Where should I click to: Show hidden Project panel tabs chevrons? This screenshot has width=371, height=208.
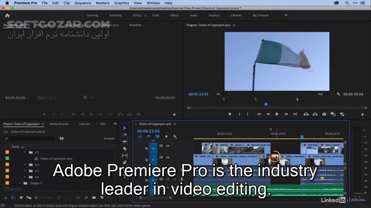coord(115,124)
